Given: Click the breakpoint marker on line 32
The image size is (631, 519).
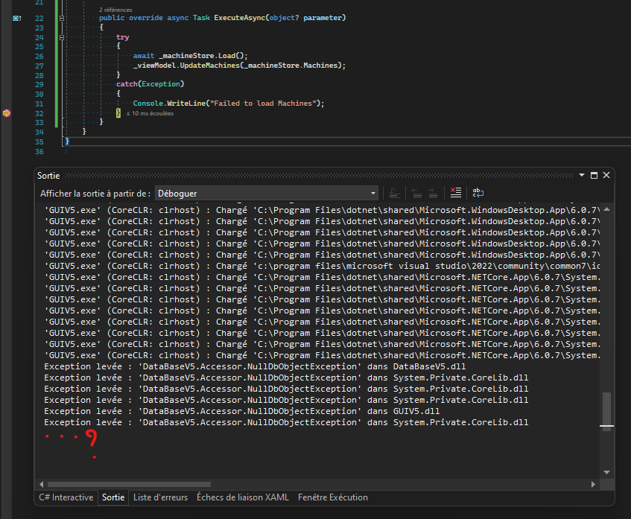Looking at the screenshot, I should click(7, 113).
